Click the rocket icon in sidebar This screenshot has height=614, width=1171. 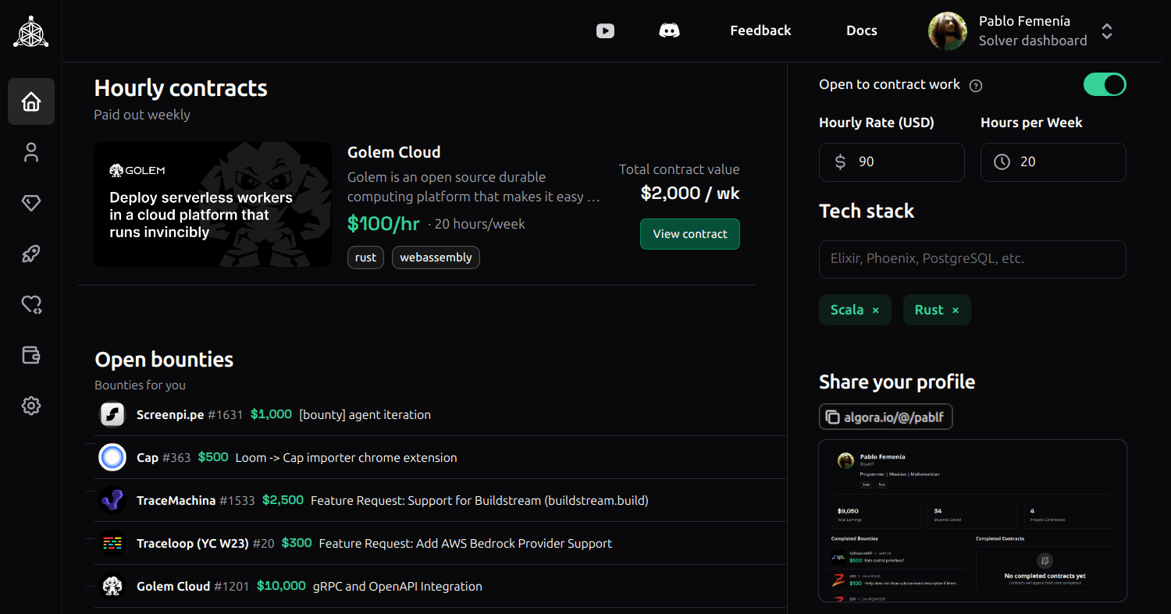pyautogui.click(x=31, y=254)
